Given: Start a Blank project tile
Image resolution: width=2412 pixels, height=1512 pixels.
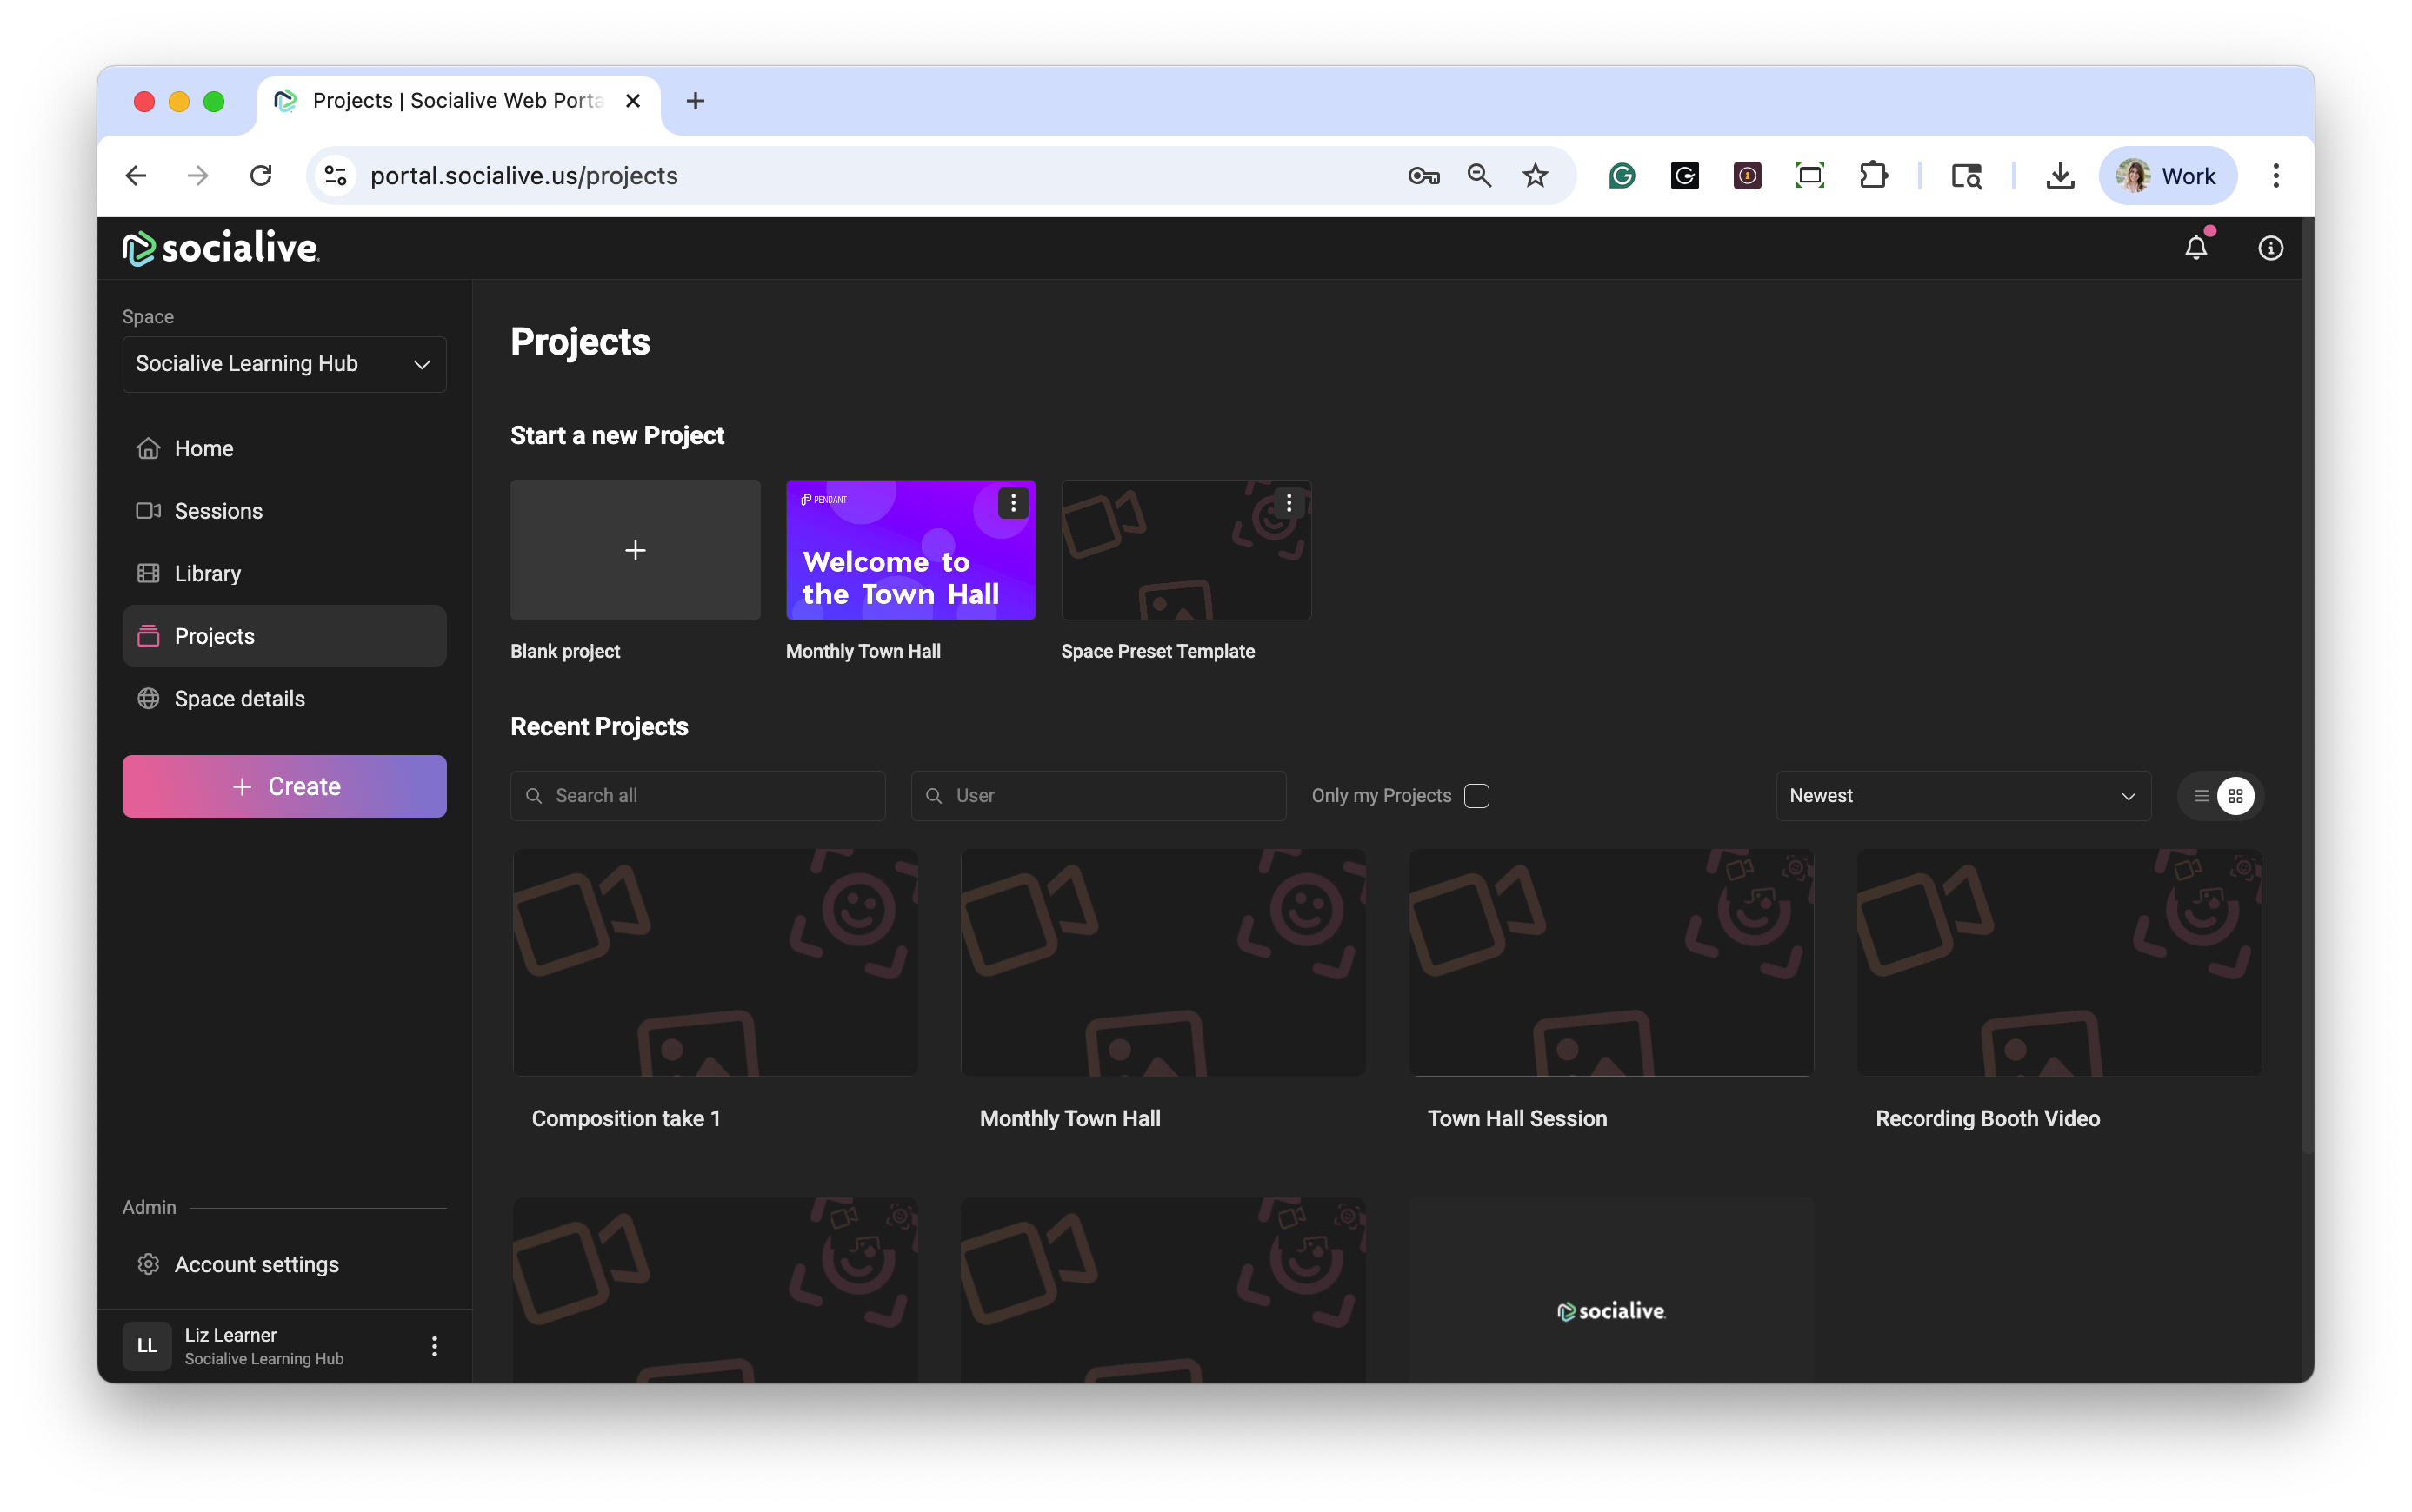Looking at the screenshot, I should pos(636,550).
